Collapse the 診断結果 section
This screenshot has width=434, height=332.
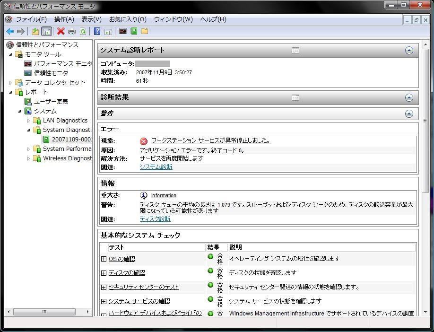[x=409, y=98]
